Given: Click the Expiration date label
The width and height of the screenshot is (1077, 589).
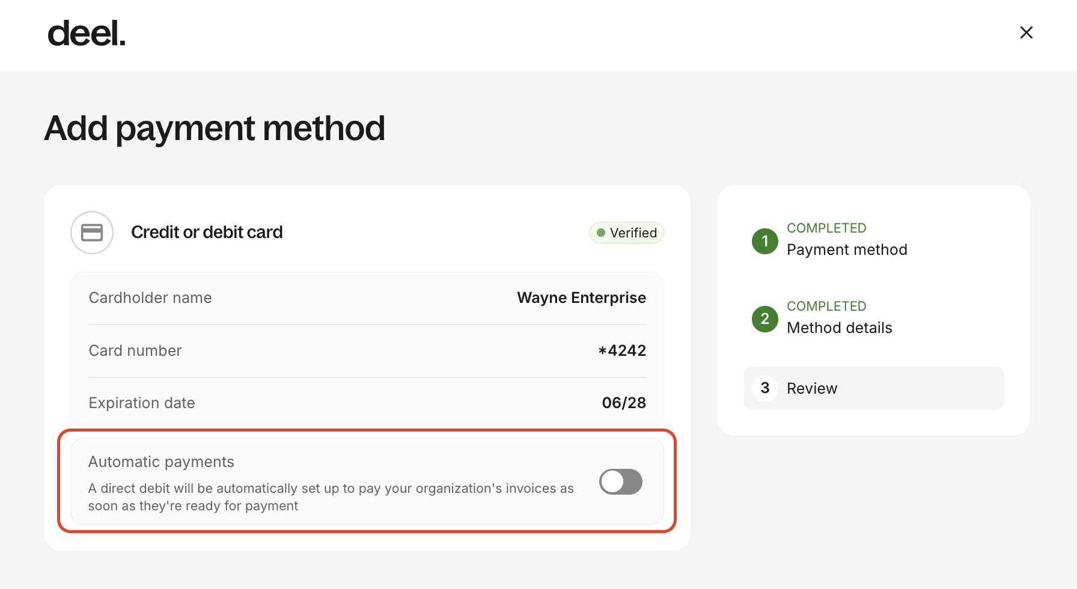Looking at the screenshot, I should (x=142, y=403).
